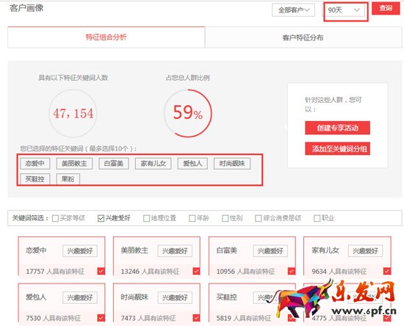Click the 兴趣爱好 label on 白富美 card
Viewport: 404px width, 326px height.
pos(270,251)
